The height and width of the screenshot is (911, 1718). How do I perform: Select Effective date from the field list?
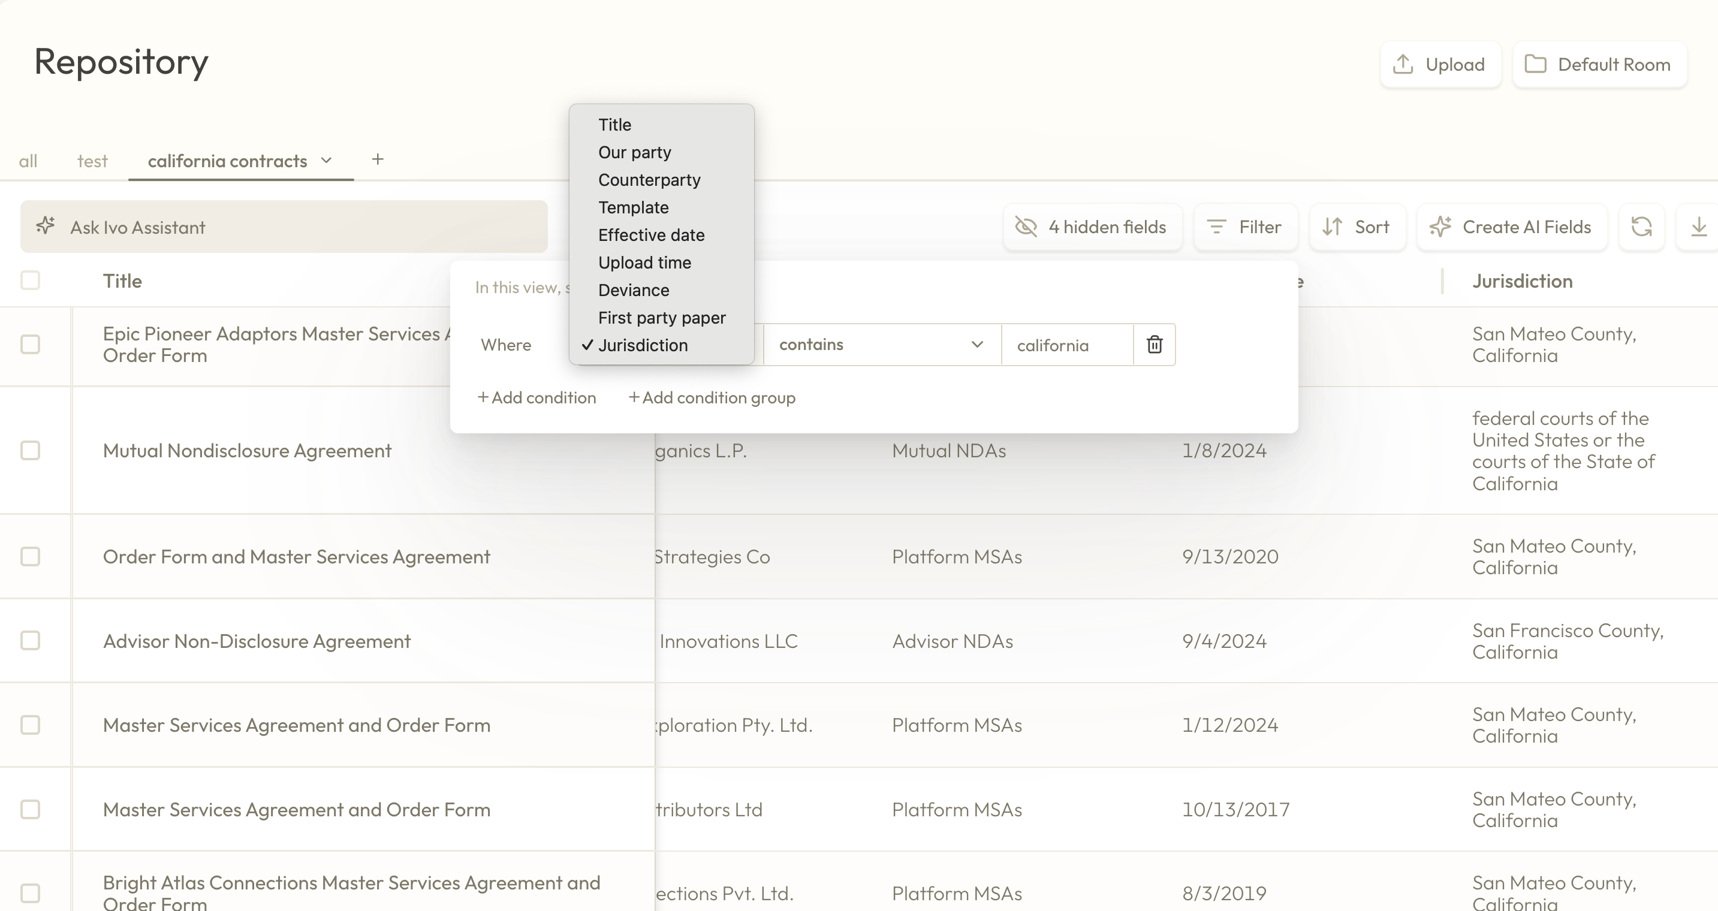click(x=651, y=235)
